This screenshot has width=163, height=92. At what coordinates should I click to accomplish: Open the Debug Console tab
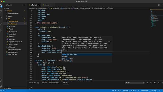coord(55,83)
